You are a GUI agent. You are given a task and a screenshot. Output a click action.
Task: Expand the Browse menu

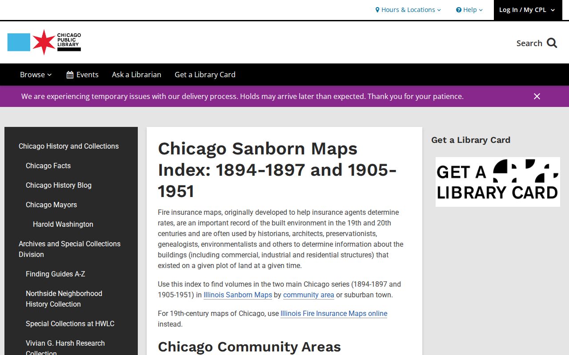(x=36, y=75)
